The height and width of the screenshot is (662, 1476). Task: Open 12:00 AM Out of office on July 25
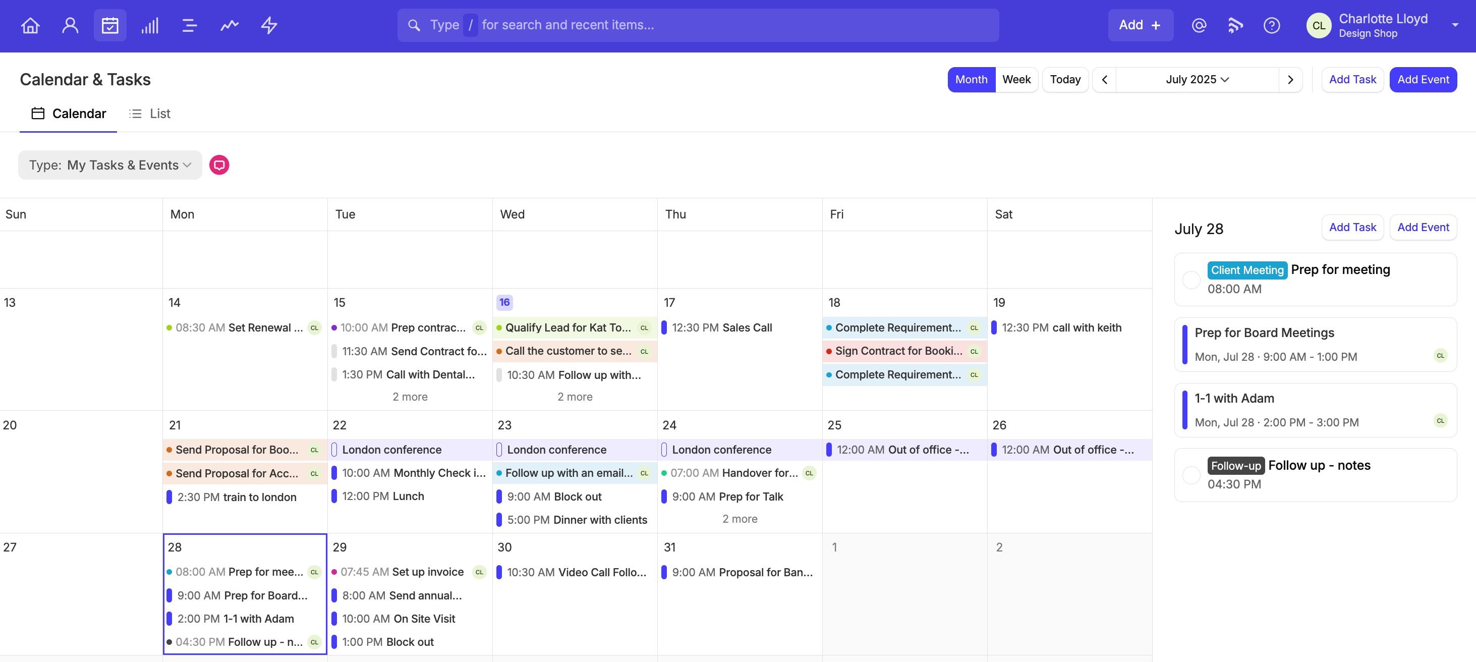point(904,450)
